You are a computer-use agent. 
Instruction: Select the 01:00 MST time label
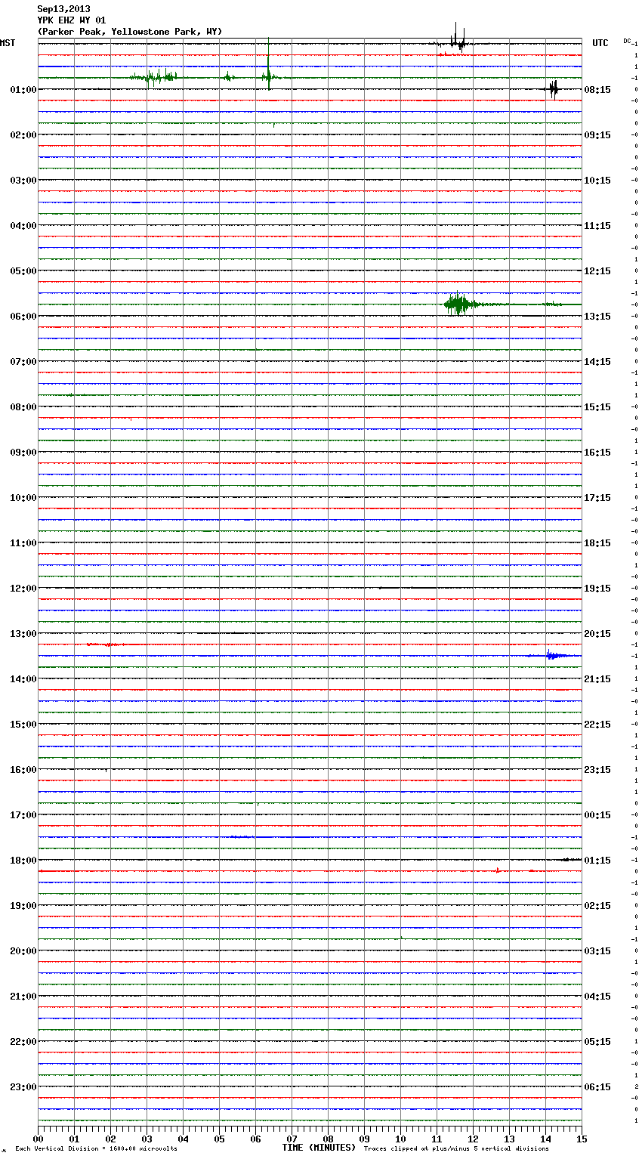point(23,90)
